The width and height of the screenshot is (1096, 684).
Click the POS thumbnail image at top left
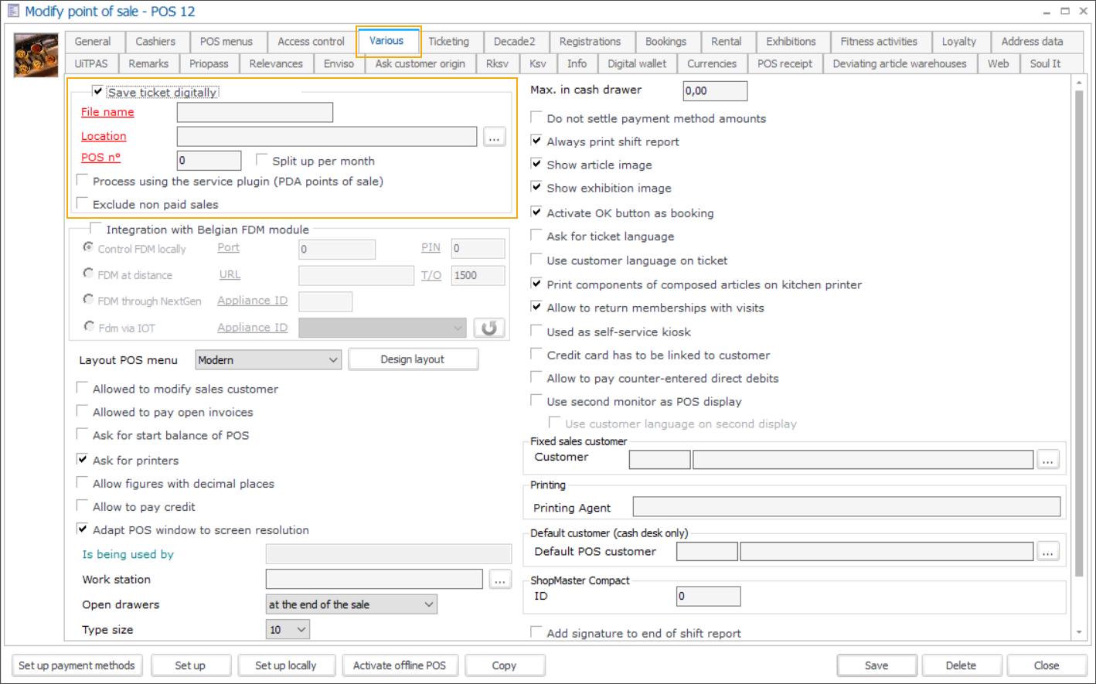36,55
